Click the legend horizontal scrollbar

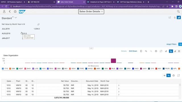tap(71, 70)
